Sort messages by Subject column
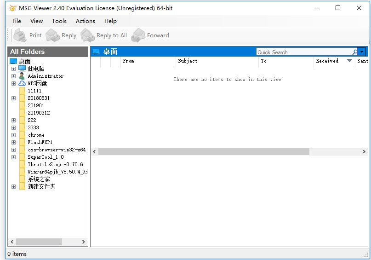 pyautogui.click(x=188, y=61)
